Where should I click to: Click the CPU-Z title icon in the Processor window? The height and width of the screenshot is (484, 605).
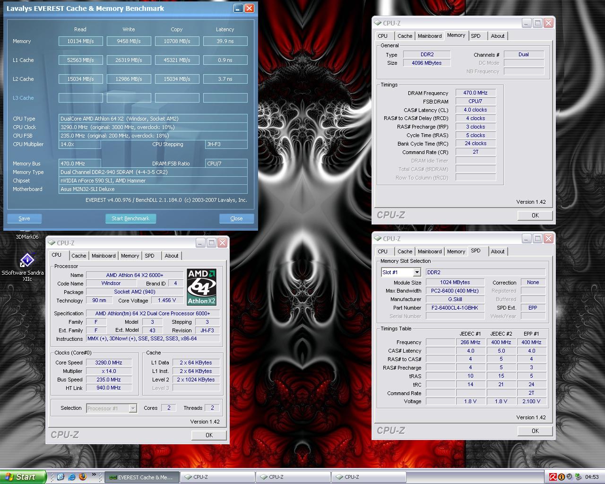[52, 242]
